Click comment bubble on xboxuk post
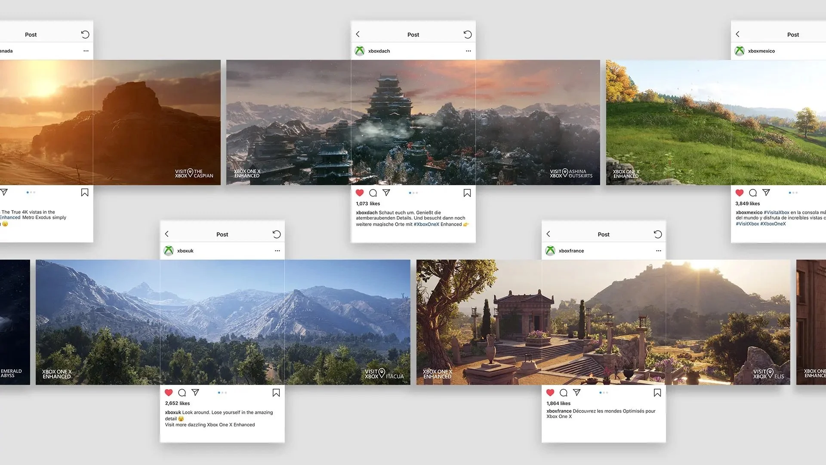The width and height of the screenshot is (826, 465). [182, 393]
